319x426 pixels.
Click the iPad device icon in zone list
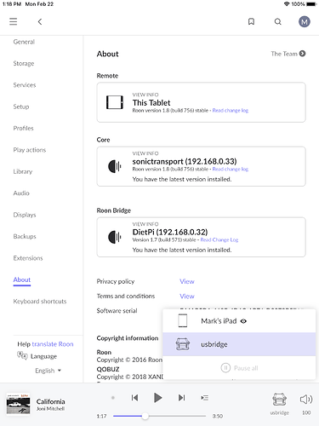tap(182, 321)
